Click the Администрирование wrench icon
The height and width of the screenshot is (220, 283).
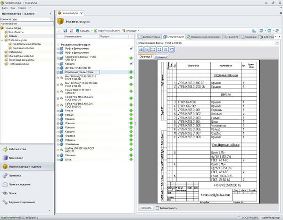[5, 202]
